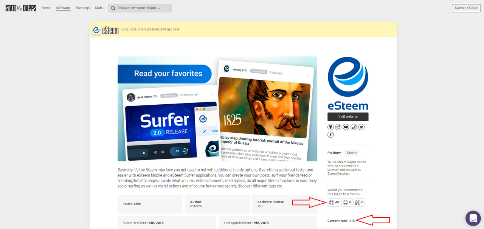The image size is (484, 229).
Task: Click the Current rank #18 text
Action: click(341, 221)
